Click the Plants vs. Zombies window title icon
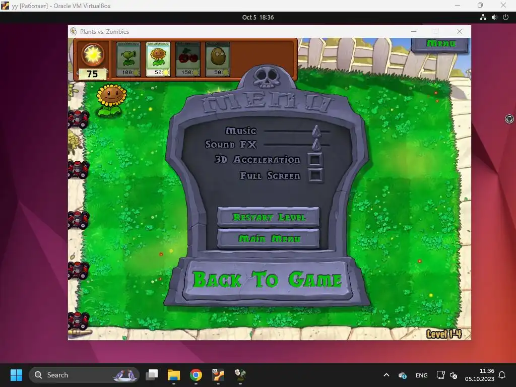Viewport: 516px width, 387px height. click(74, 31)
